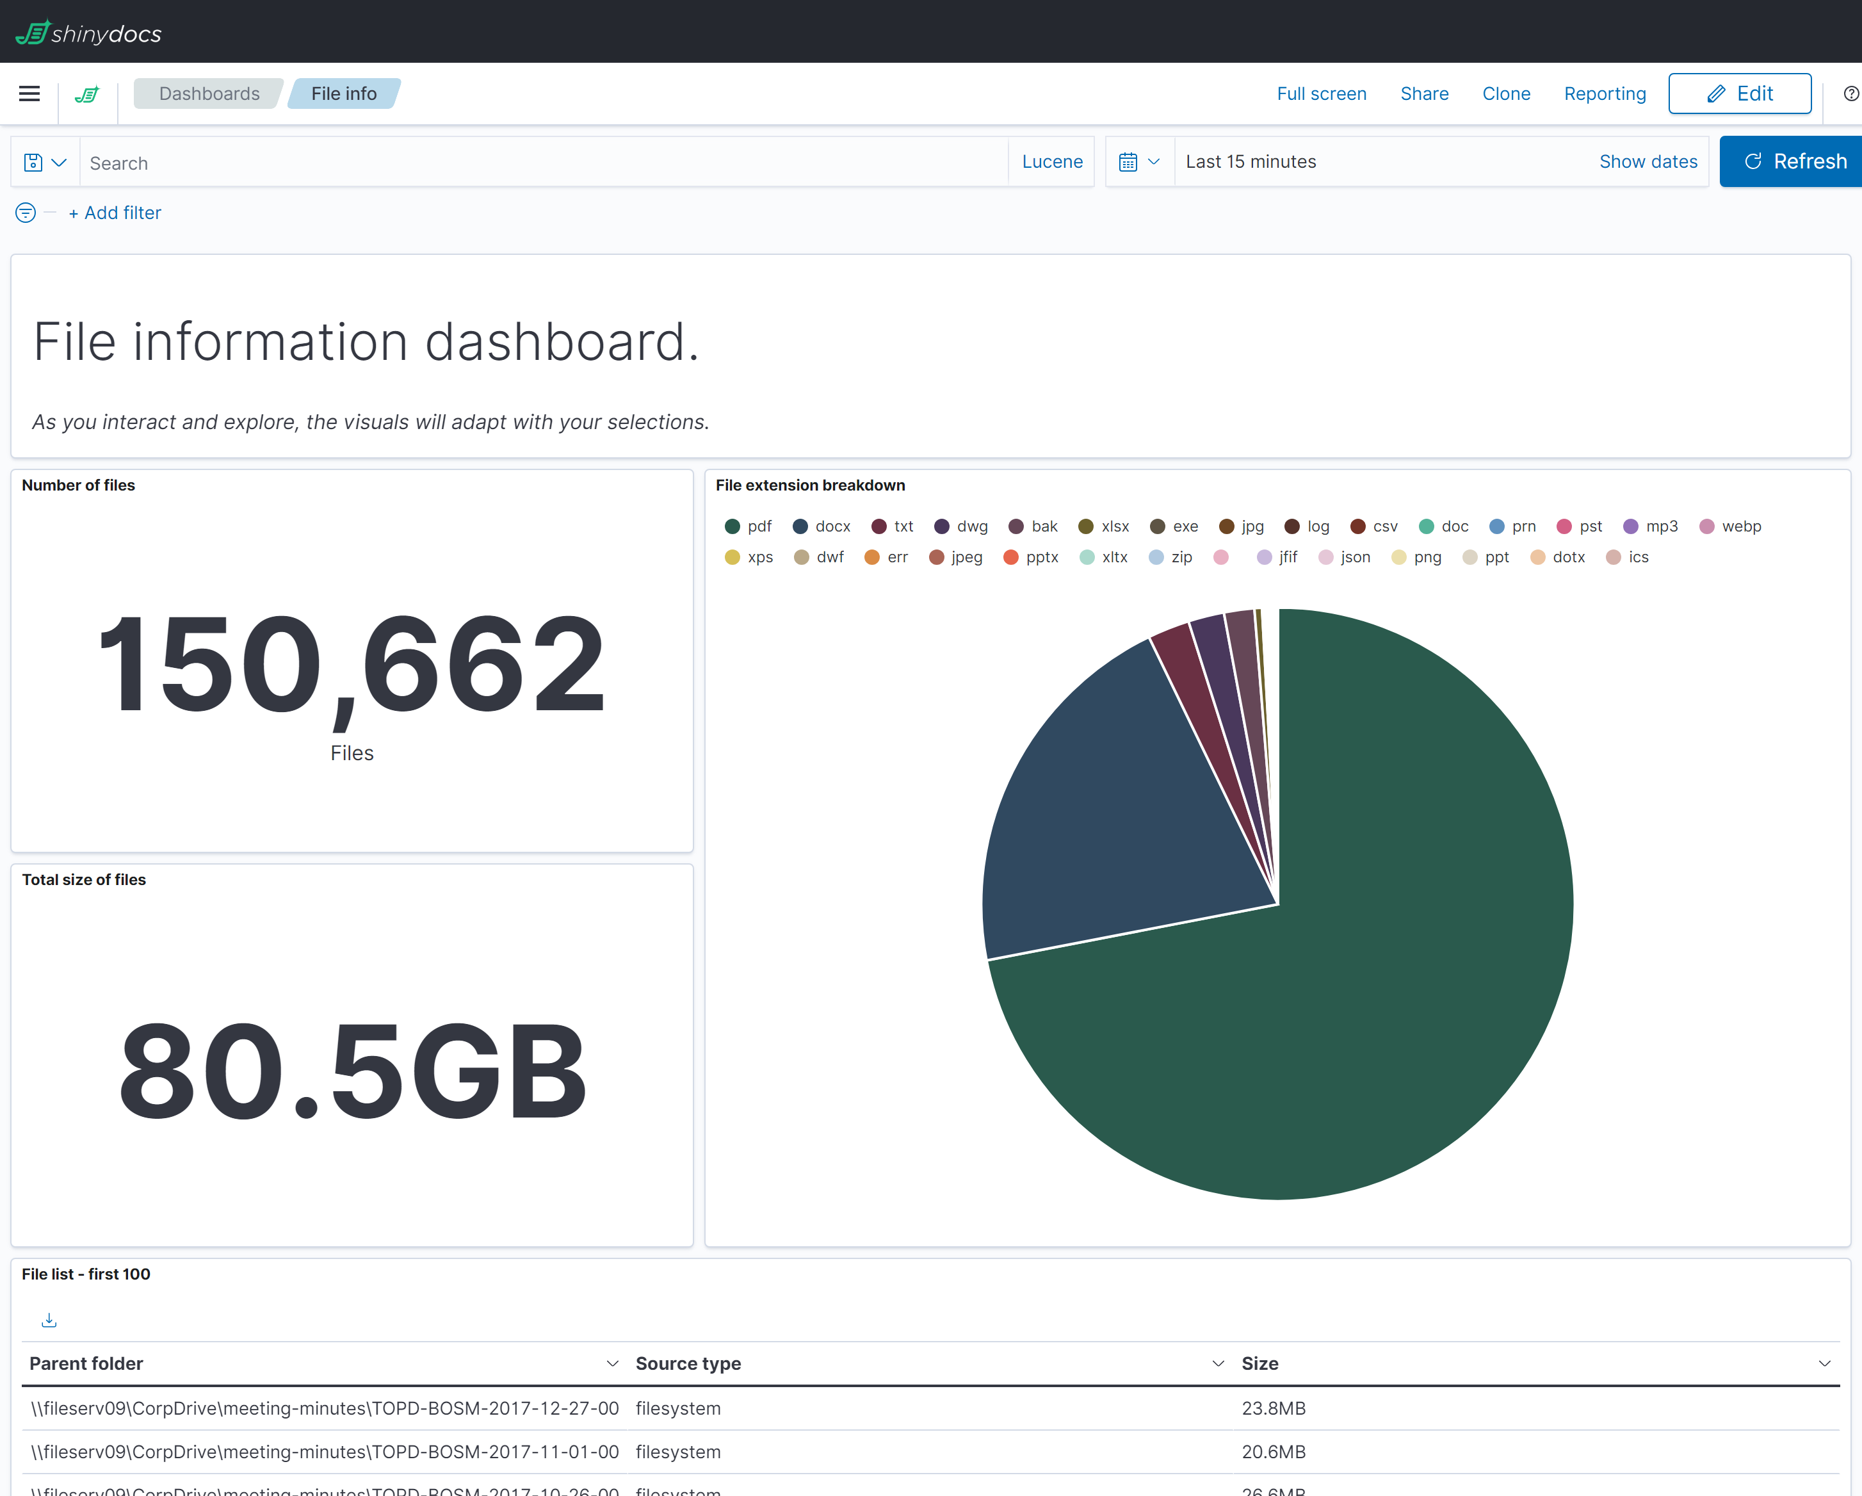Viewport: 1862px width, 1496px height.
Task: Select the File info breadcrumb tab
Action: point(343,93)
